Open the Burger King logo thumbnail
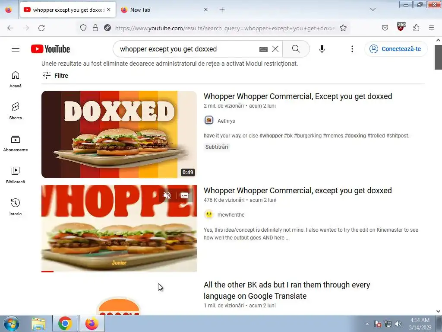This screenshot has width=442, height=332. click(119, 306)
